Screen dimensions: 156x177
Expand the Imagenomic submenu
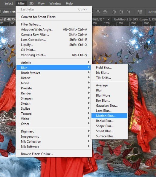click(x=54, y=136)
